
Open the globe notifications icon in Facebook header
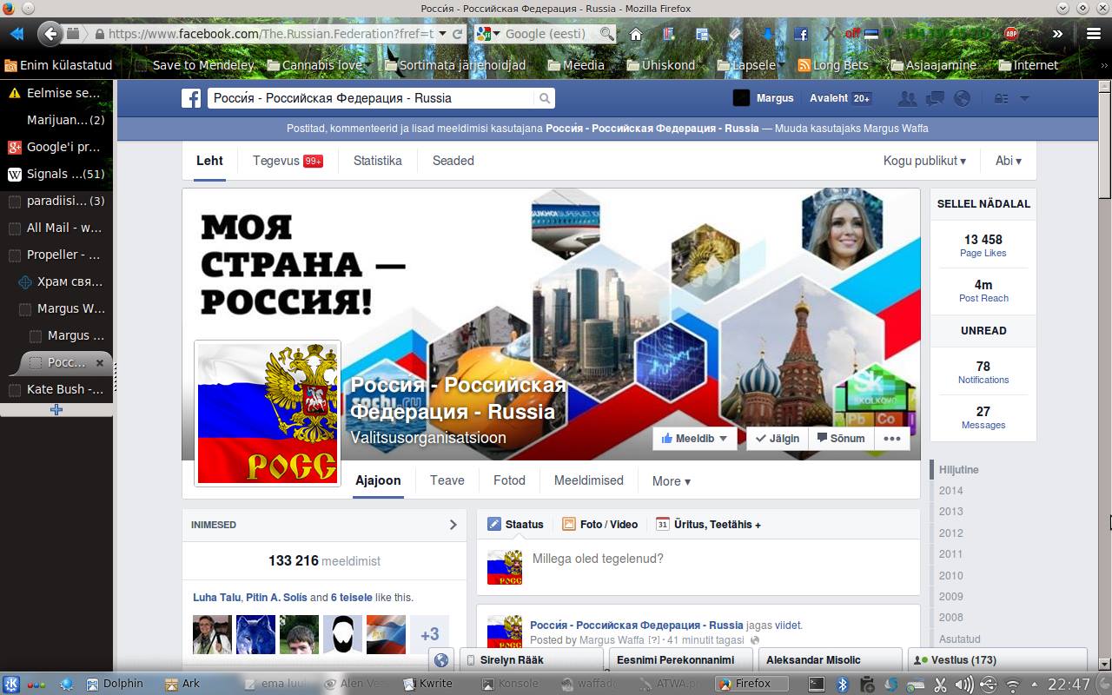962,98
